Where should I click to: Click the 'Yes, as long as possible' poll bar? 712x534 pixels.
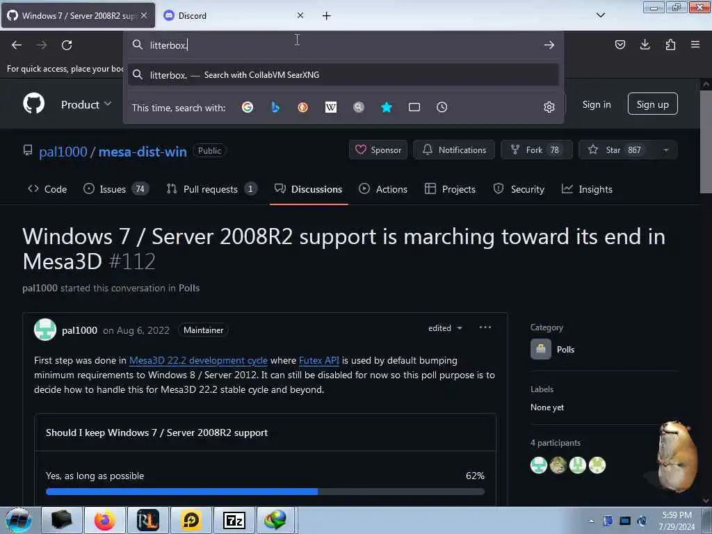[265, 492]
